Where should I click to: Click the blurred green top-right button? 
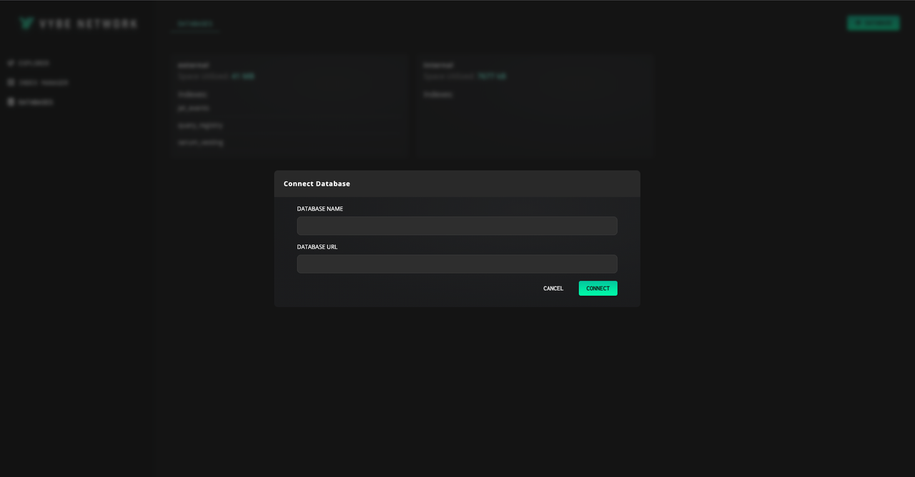tap(873, 23)
